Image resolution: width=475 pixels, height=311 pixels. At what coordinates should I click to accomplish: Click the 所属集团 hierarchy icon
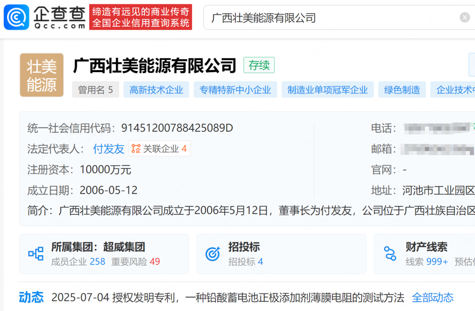click(x=36, y=253)
